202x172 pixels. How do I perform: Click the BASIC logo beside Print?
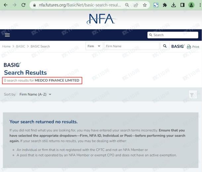point(178,46)
